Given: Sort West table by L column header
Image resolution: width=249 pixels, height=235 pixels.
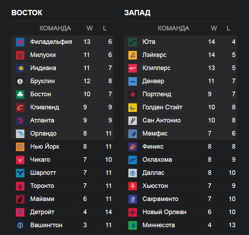Looking at the screenshot, I should coord(228,28).
